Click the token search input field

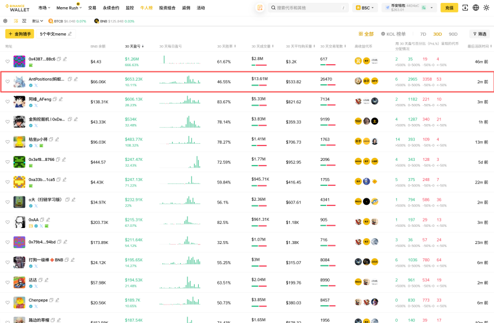pos(308,8)
